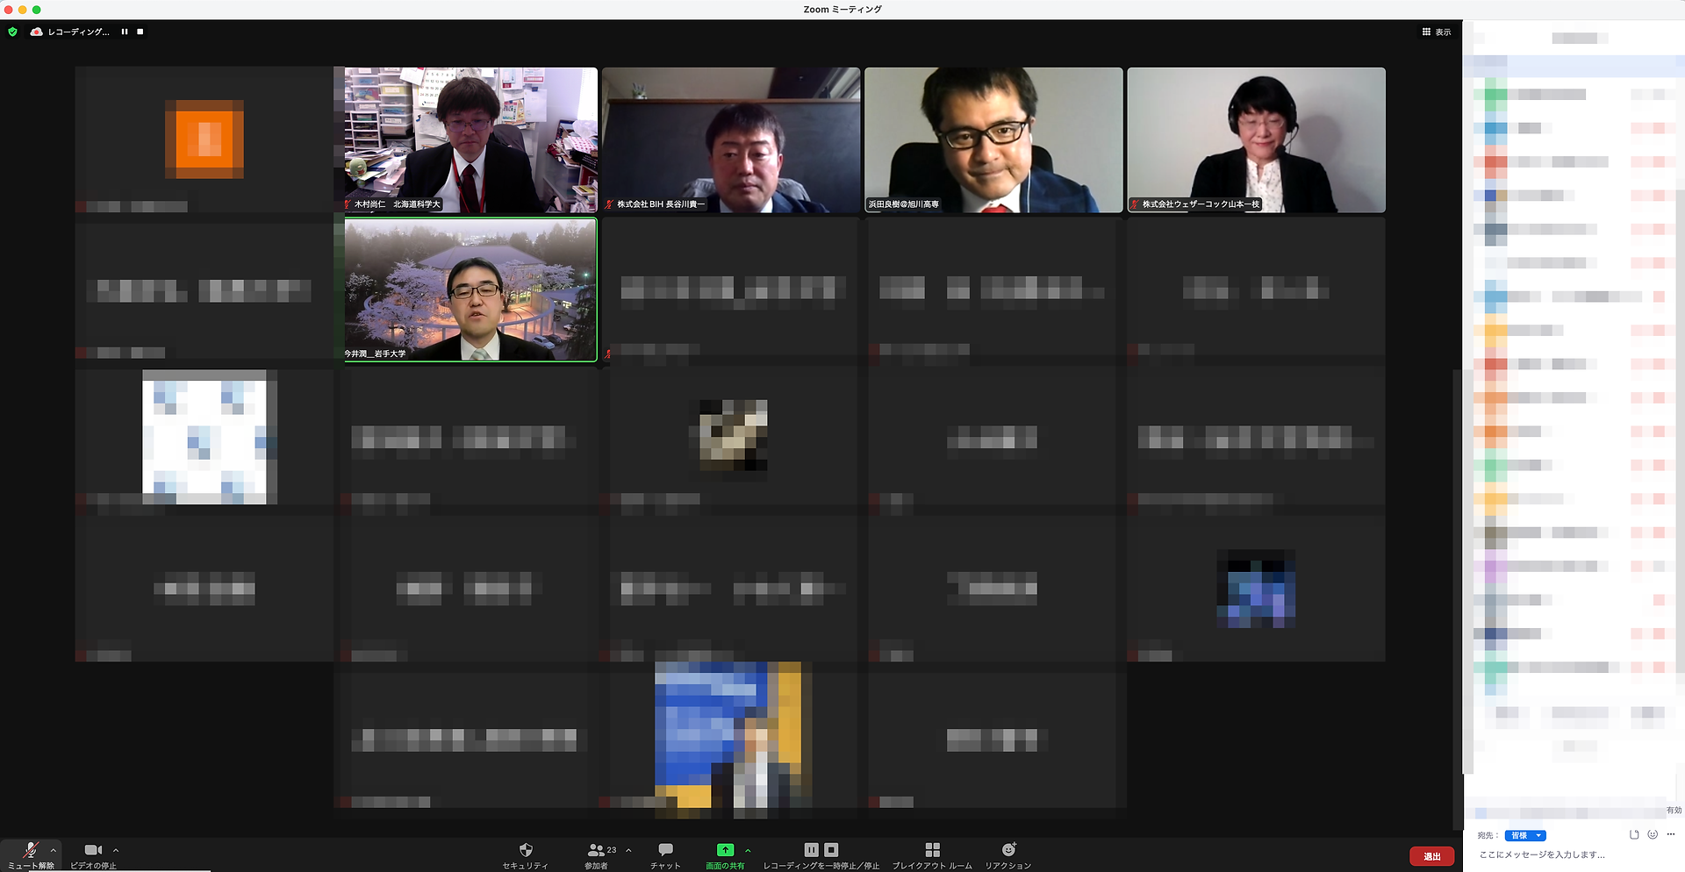
Task: Click the 株式会社ウェザーコック山本一枝 name label
Action: (x=1201, y=204)
